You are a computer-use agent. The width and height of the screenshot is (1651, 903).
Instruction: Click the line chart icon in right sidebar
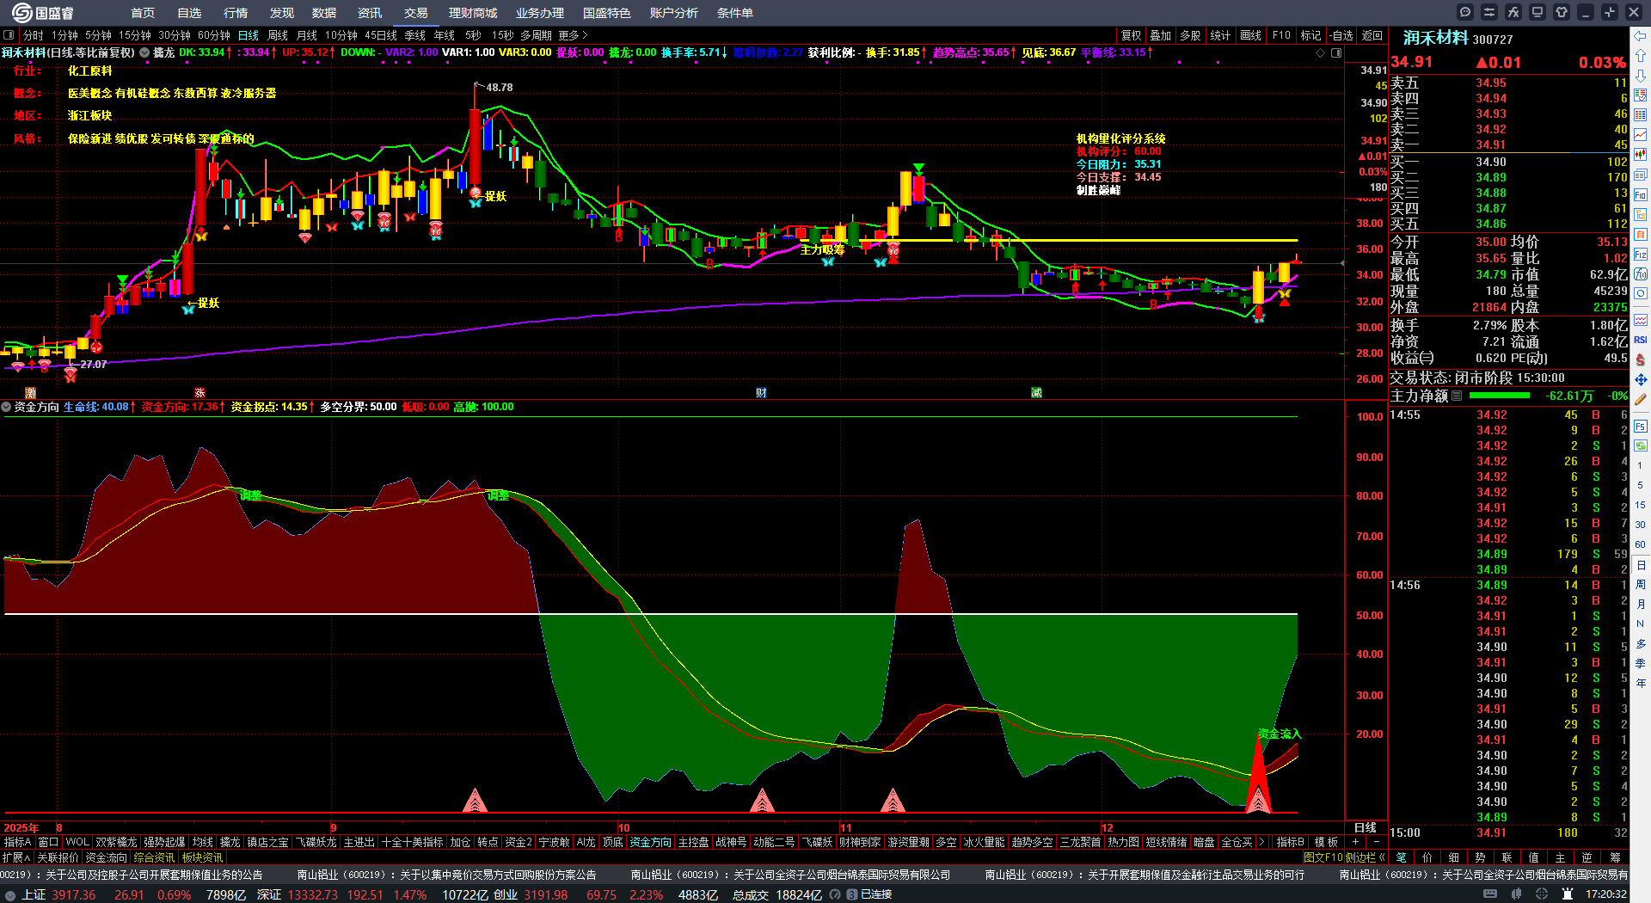(x=1641, y=135)
